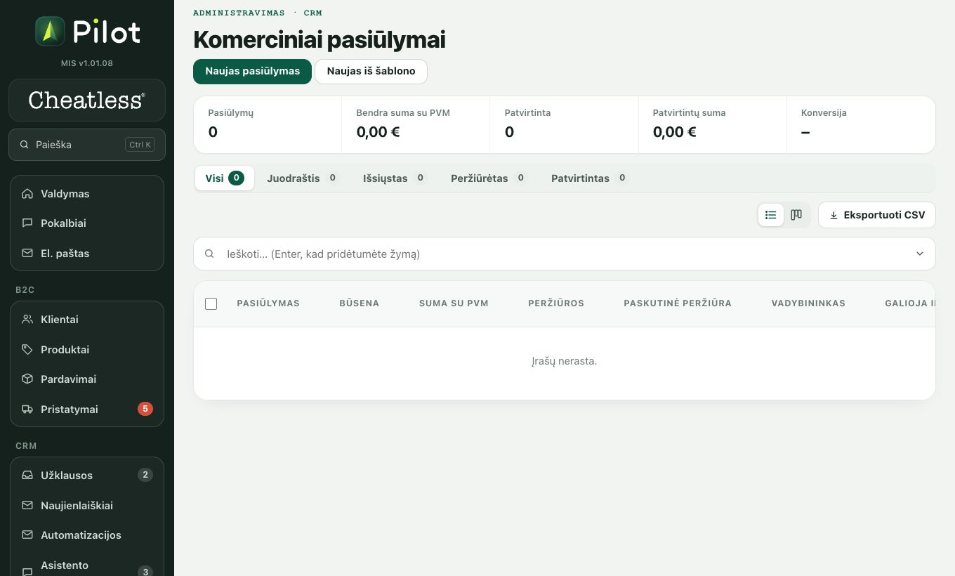
Task: Sort by the Paskutinė peržiūra column
Action: 678,303
